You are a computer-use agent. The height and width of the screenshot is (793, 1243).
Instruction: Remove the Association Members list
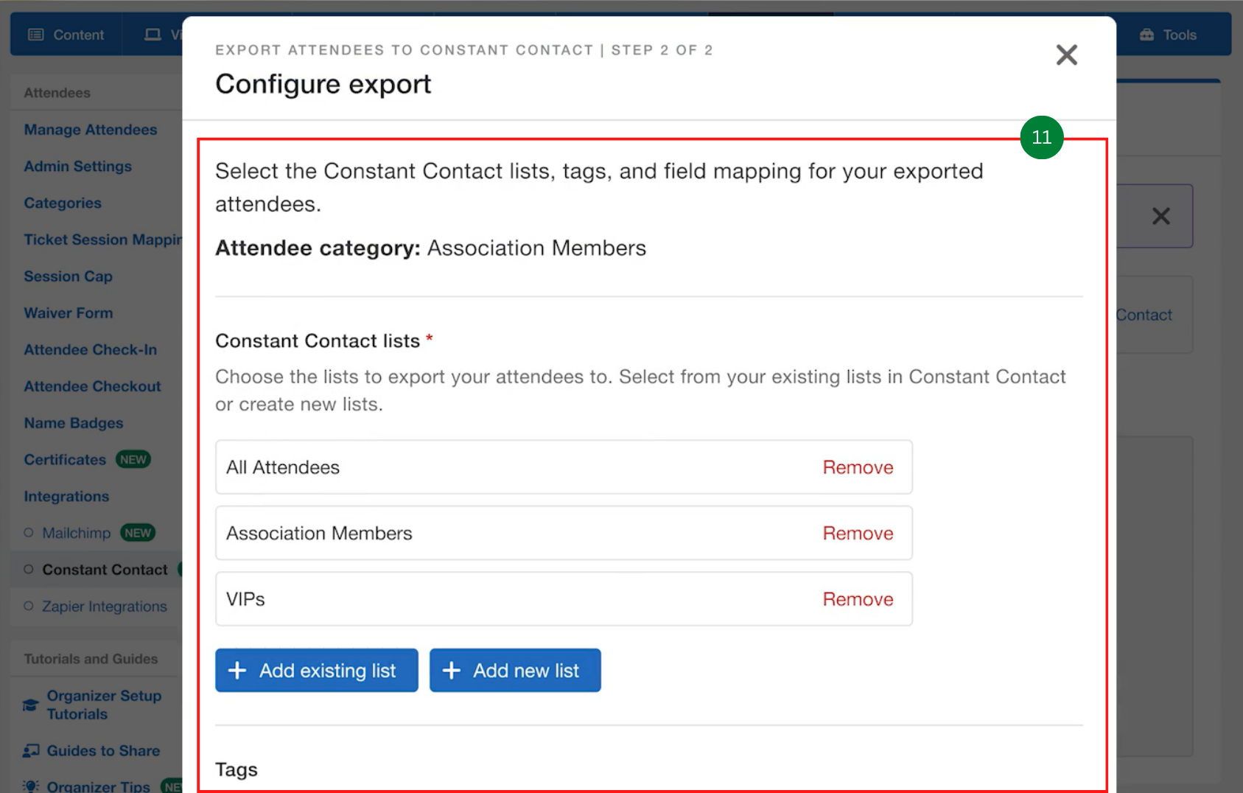pos(858,533)
